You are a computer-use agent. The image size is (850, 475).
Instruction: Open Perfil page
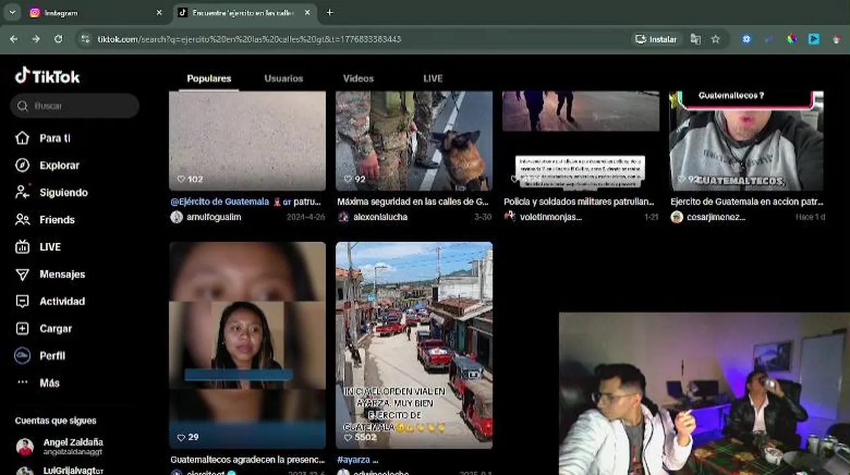pyautogui.click(x=40, y=356)
